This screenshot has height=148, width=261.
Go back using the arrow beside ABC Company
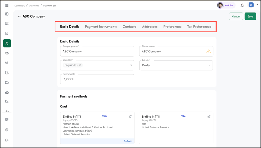point(19,16)
